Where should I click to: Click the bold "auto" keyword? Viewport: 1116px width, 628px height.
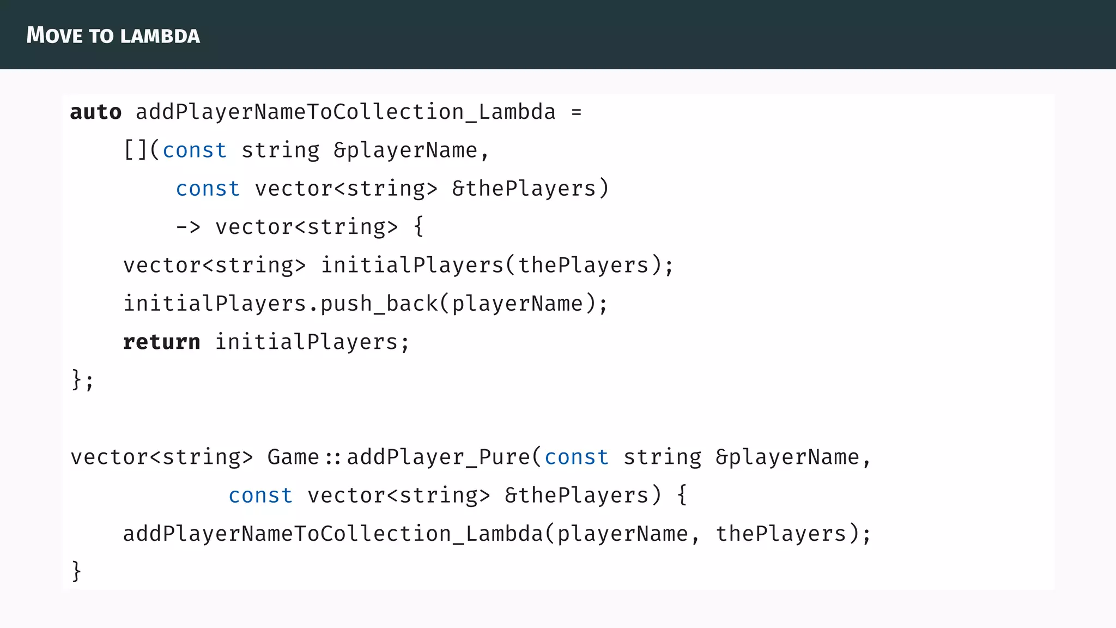click(x=96, y=112)
